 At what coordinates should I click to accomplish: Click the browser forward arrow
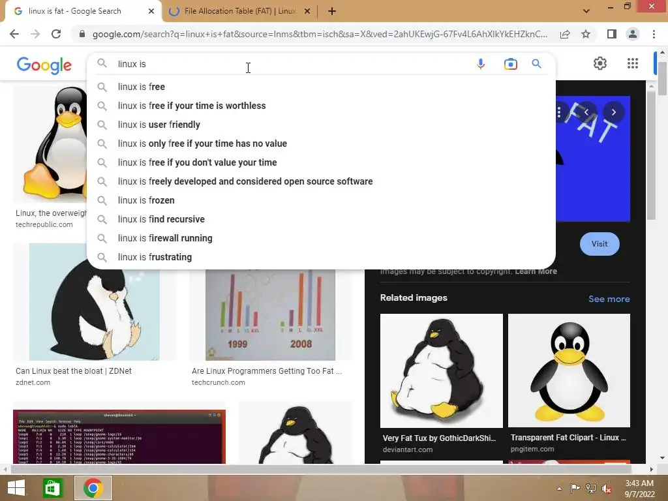point(35,34)
